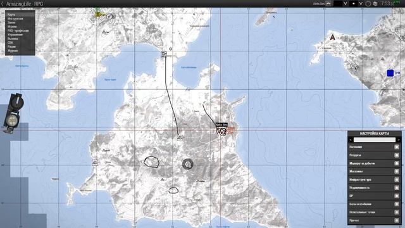Image resolution: width=405 pixels, height=228 pixels.
Task: Click the left arrow in Настройка карты panel
Action: coord(351,140)
